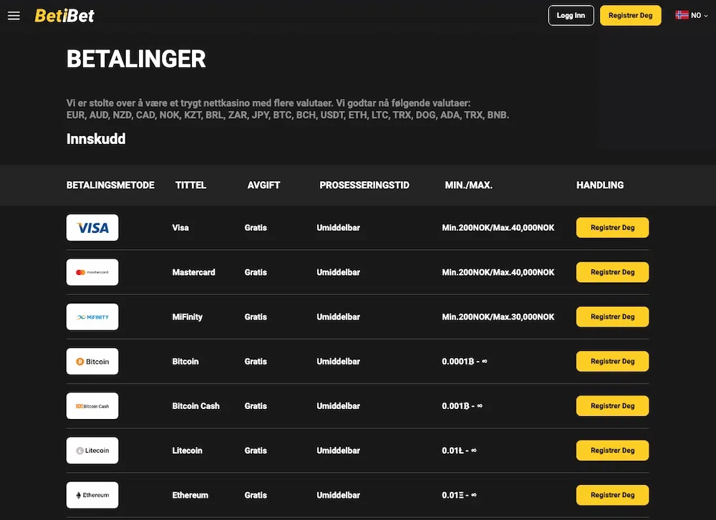This screenshot has width=716, height=520.
Task: Click Registrer Deg in the Visa row
Action: 612,228
